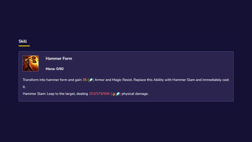Click the Mana: 0/60 label
This screenshot has width=252, height=142.
click(54, 69)
